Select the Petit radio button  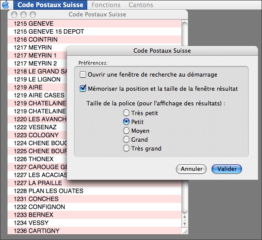click(126, 122)
